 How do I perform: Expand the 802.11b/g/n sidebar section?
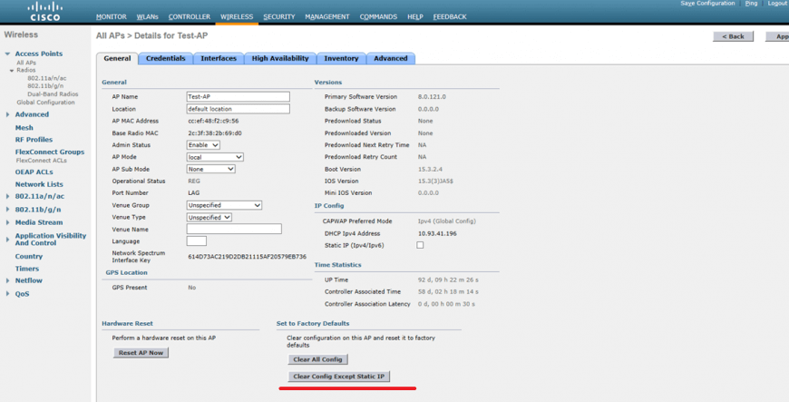(7, 210)
